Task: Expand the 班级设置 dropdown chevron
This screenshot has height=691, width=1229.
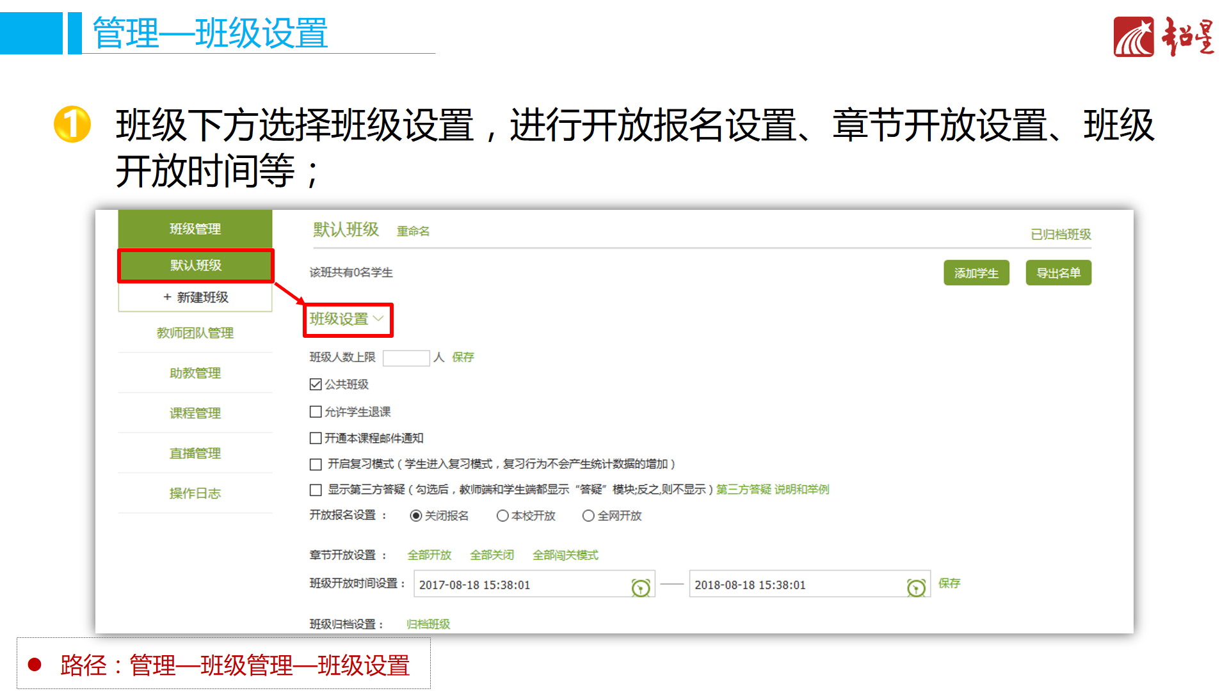Action: click(x=378, y=318)
